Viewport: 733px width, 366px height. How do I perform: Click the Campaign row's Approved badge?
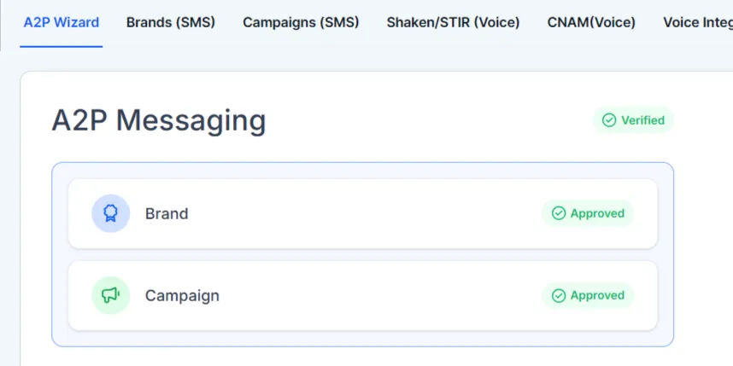tap(588, 295)
